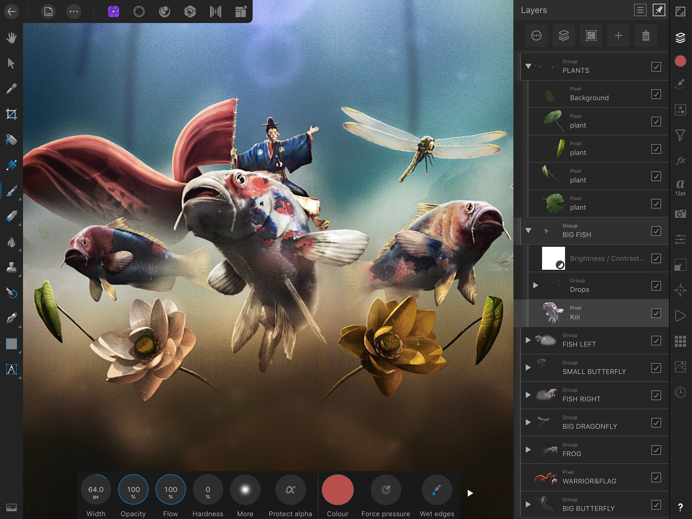The image size is (692, 519).
Task: Select the View hand tool
Action: pos(12,38)
